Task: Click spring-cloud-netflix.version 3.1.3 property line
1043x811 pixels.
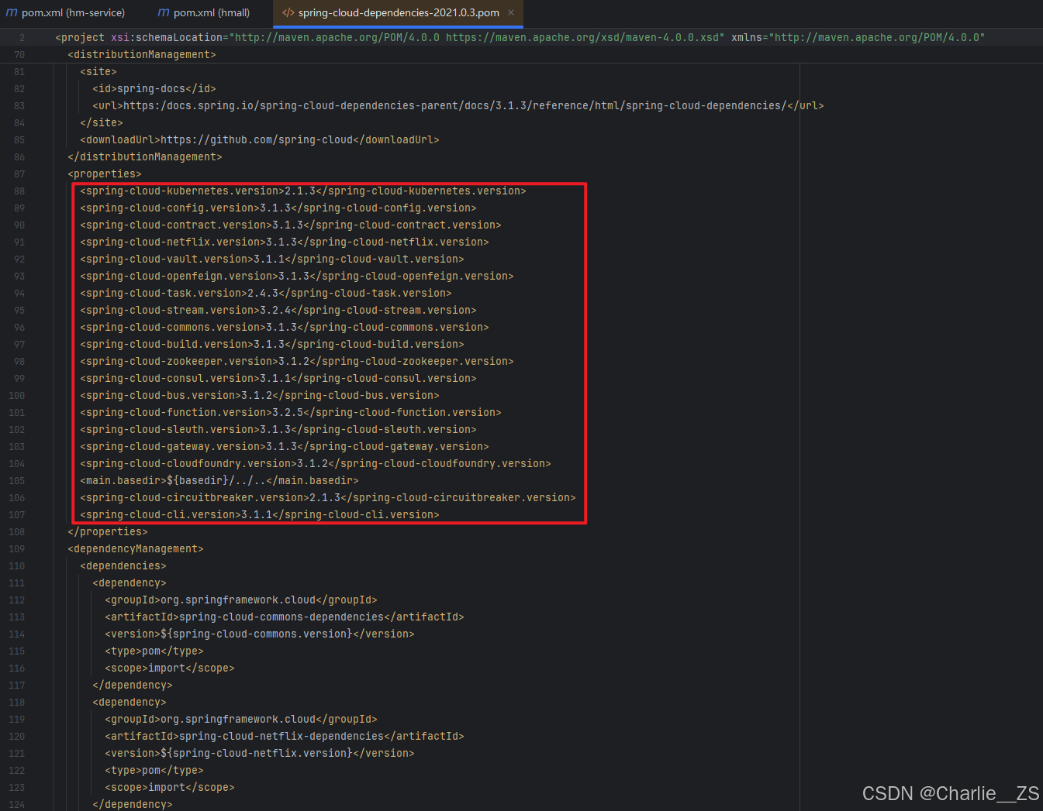Action: (285, 242)
